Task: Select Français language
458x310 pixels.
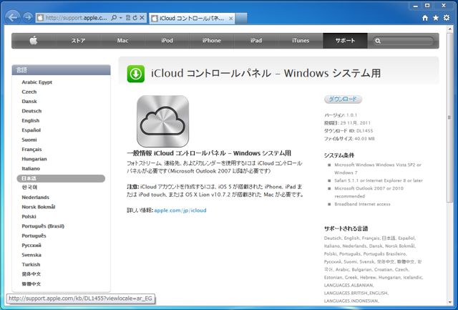Action: click(x=31, y=150)
